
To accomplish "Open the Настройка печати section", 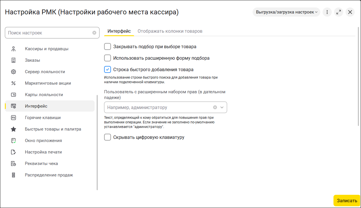I will [x=50, y=152].
